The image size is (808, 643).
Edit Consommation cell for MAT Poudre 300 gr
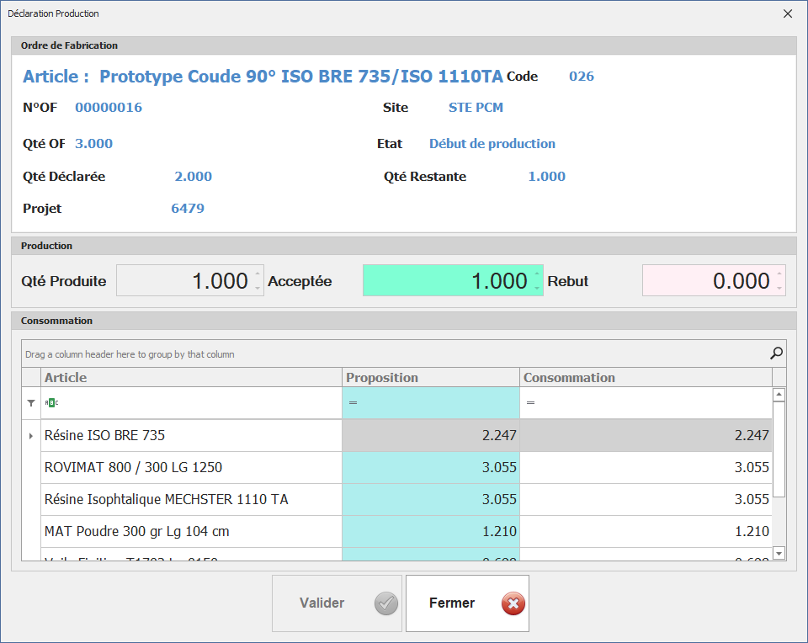tap(645, 532)
